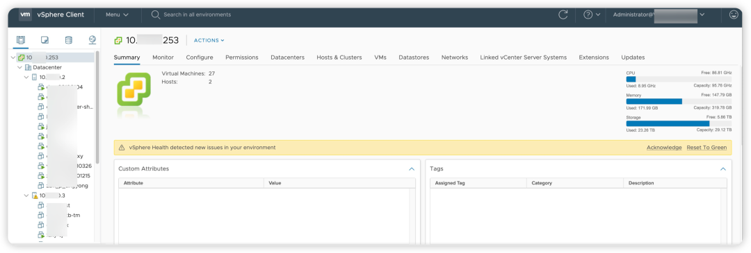The width and height of the screenshot is (751, 253).
Task: Collapse the root vCenter .253 tree node
Action: [13, 58]
